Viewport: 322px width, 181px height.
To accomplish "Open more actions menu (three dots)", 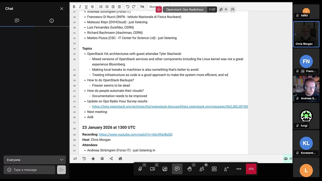I will (x=239, y=169).
